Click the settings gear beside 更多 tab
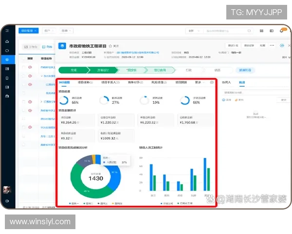292x234 pixels. [x=212, y=82]
